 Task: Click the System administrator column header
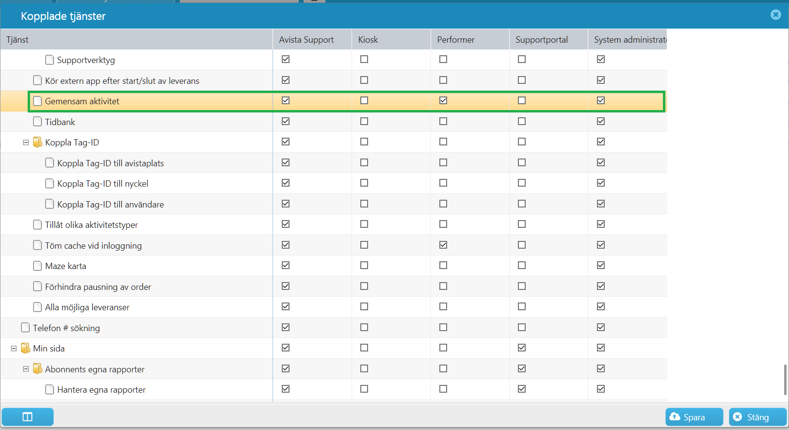click(x=628, y=39)
